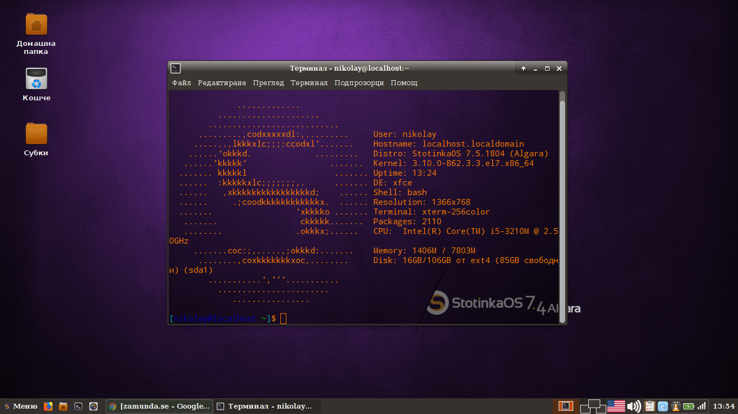Click the 'Disk: 16GB/106GB' line

(466, 260)
